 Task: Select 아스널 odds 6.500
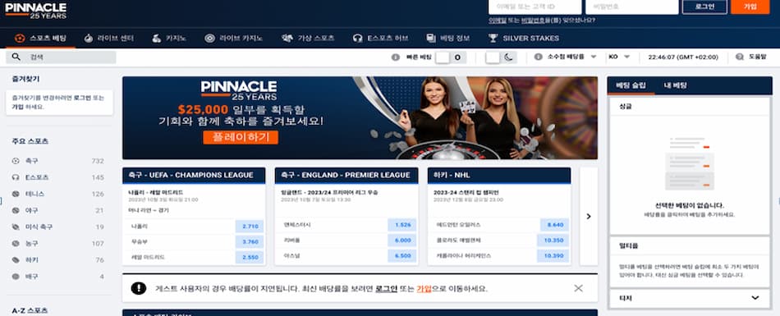coord(402,256)
